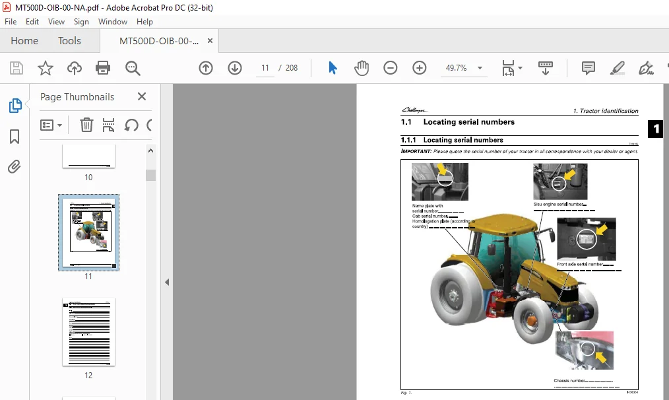Open the scrolling mode keyboard icon
Screen dimensions: 669x400
coord(545,68)
